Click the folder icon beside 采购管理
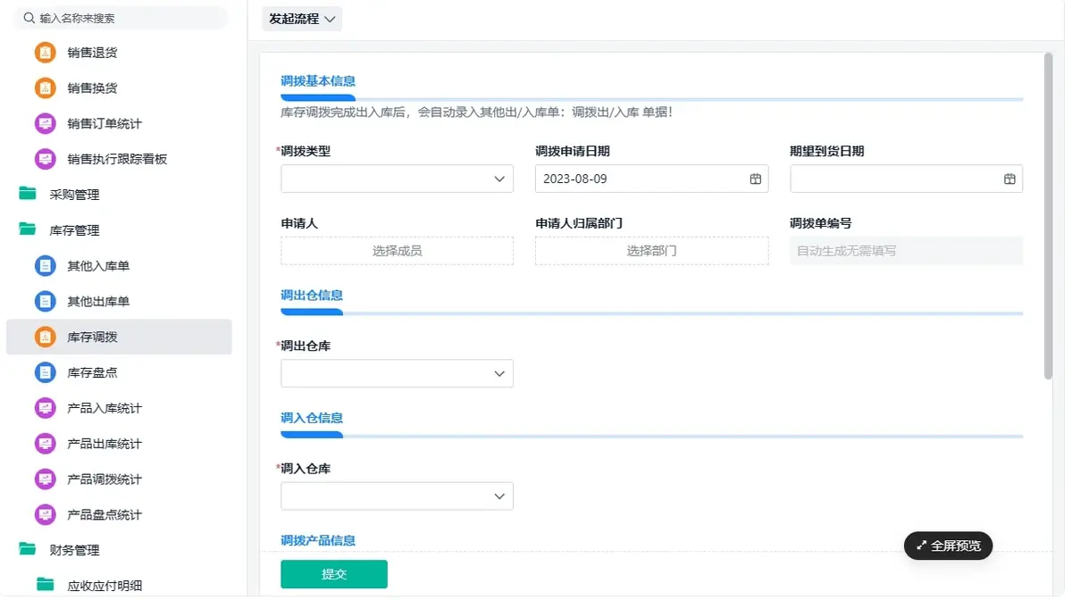Viewport: 1072px width, 600px height. pos(28,195)
